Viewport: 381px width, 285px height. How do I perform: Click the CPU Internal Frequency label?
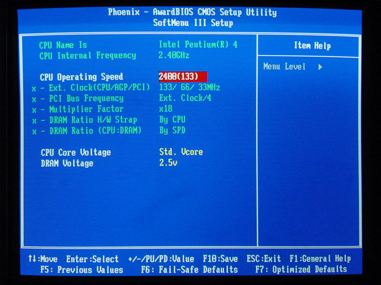[x=88, y=56]
